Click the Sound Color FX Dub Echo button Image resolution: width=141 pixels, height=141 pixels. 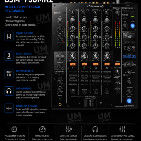[x=58, y=54]
